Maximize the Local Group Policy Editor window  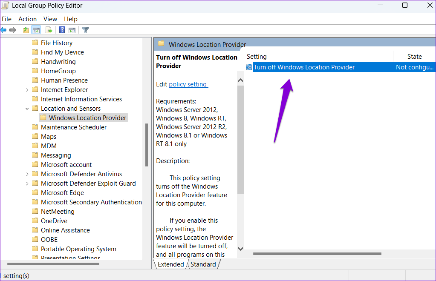click(405, 5)
